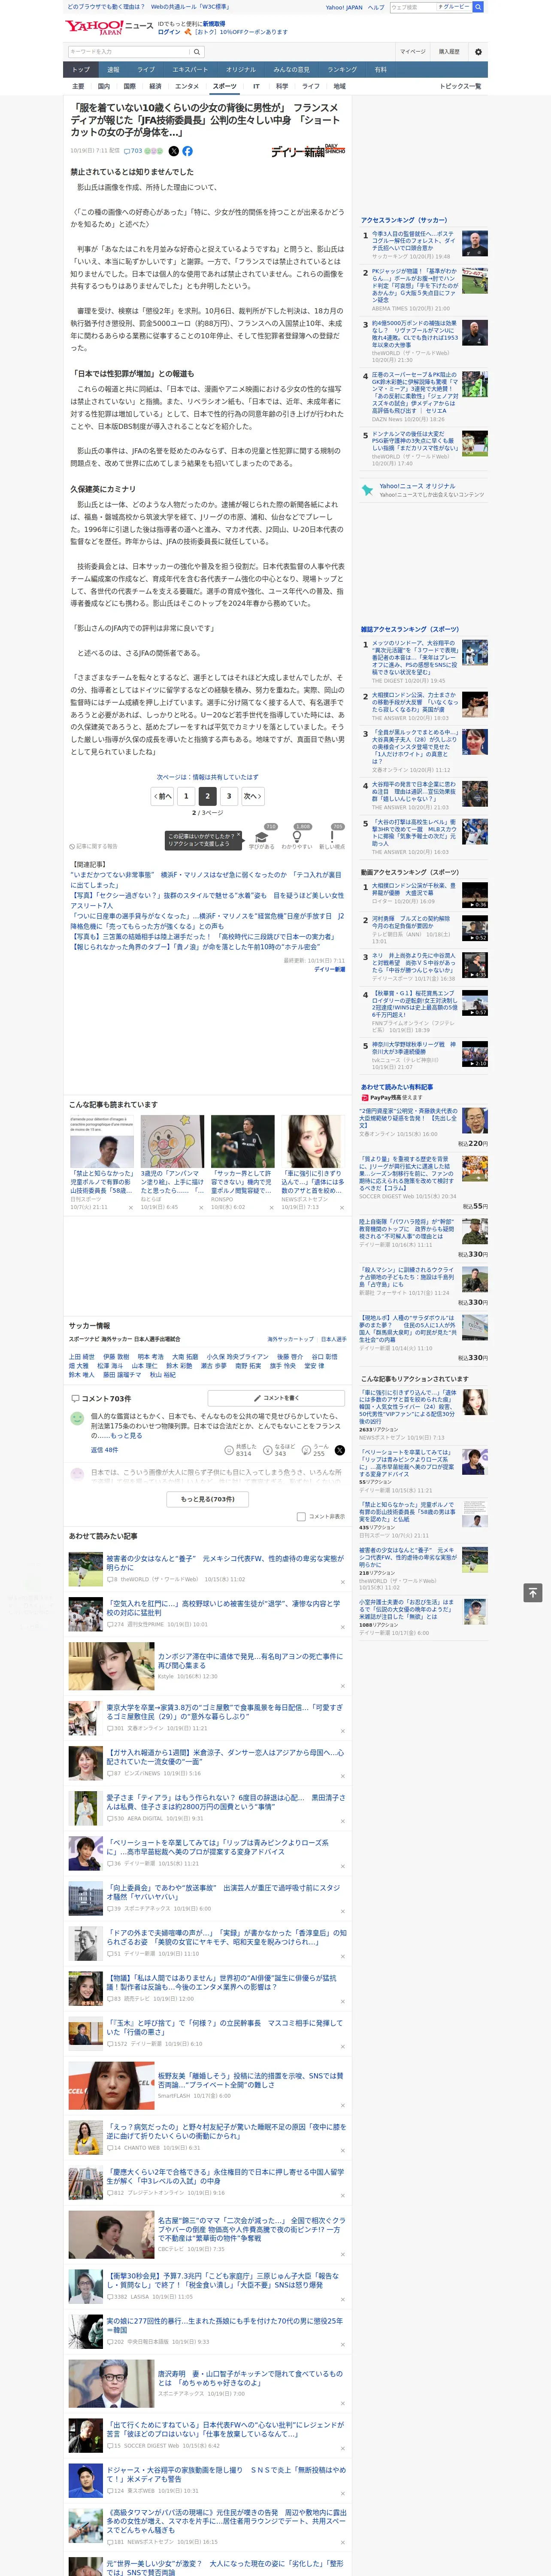Go to page 1 of article

click(186, 796)
